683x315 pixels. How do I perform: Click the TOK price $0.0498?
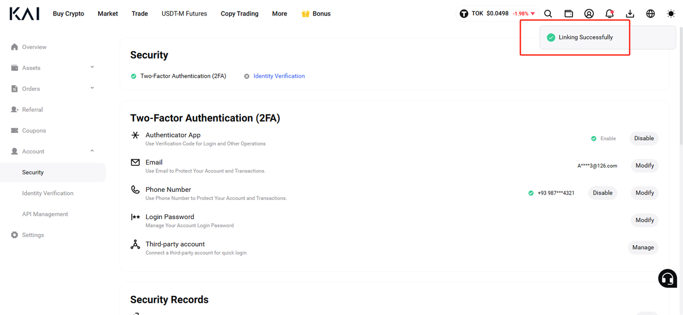(497, 14)
